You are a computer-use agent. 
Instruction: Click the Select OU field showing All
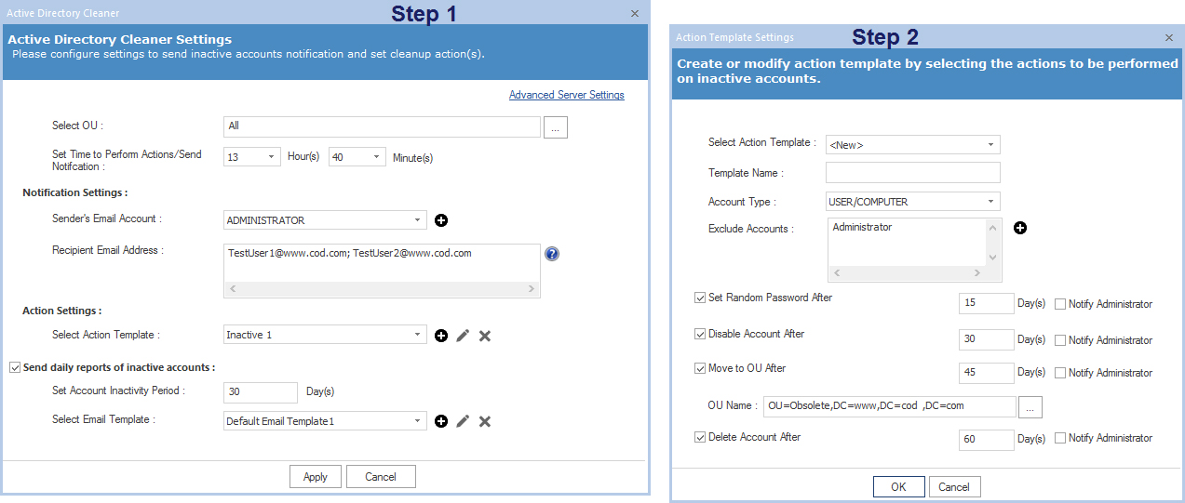pos(382,126)
